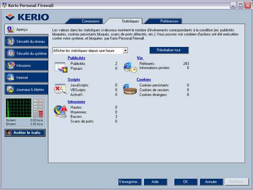253x190 pixels.
Task: Click the Cookies cookie icon
Action: [x=130, y=89]
